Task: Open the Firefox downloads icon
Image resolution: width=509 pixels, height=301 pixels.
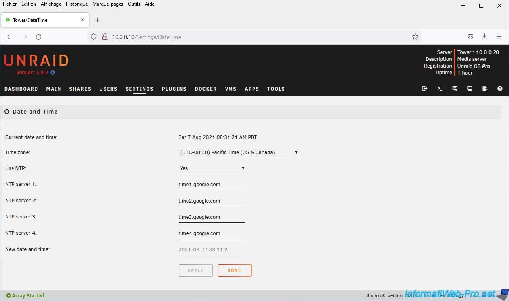Action: (x=484, y=37)
